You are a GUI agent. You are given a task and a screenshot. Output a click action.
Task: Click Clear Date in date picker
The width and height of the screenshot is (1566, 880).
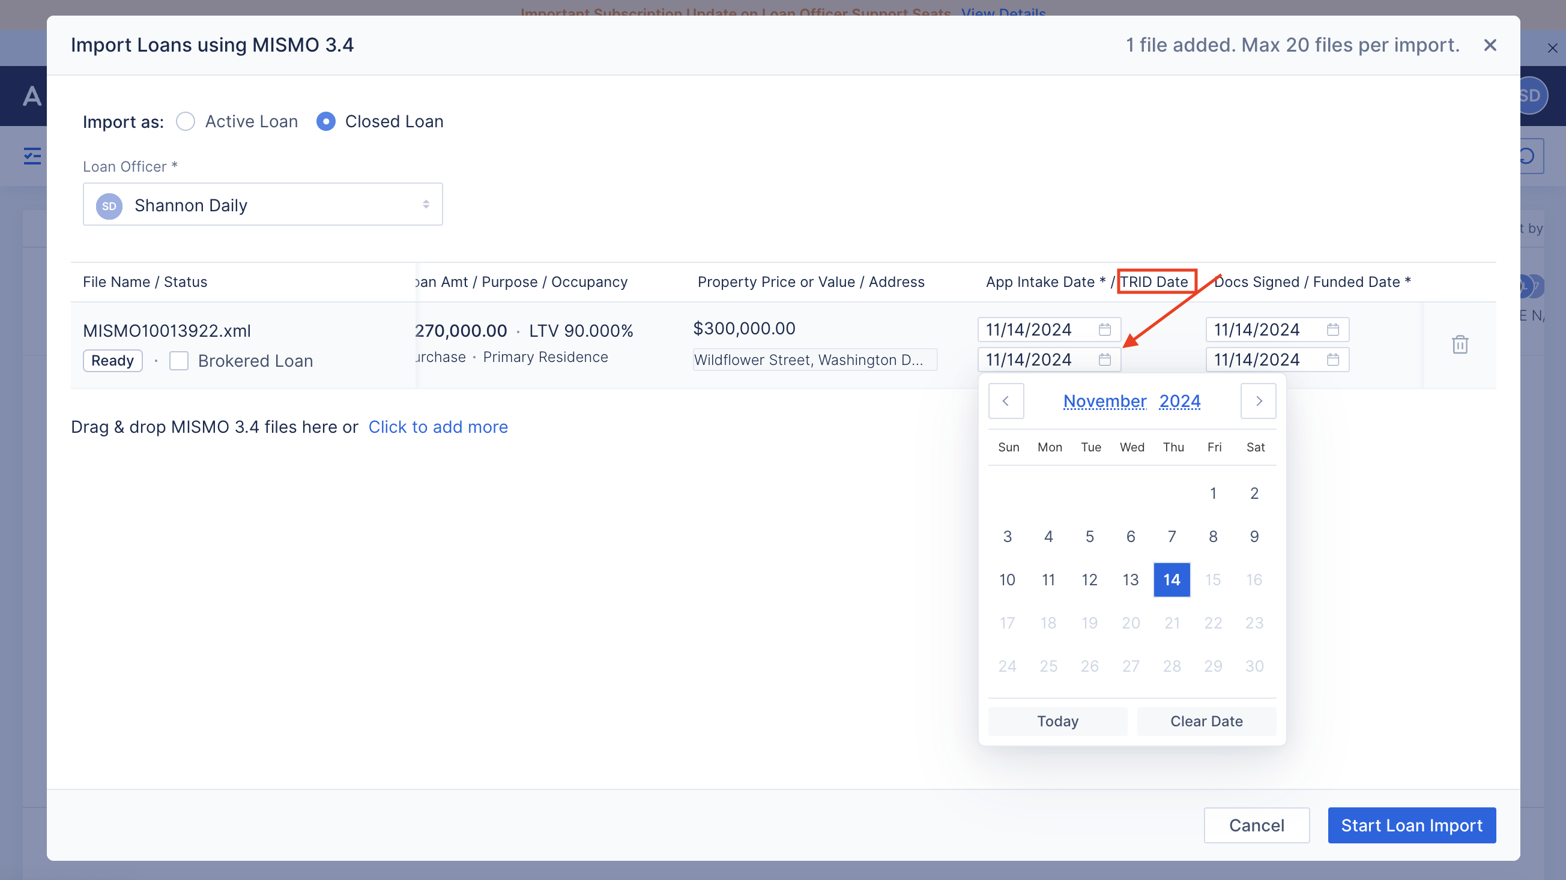pyautogui.click(x=1206, y=722)
